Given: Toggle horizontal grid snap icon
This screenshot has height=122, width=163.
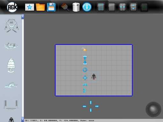Looking at the screenshot, I should pyautogui.click(x=123, y=7).
